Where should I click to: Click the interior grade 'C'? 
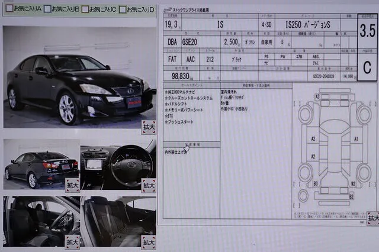pyautogui.click(x=367, y=67)
